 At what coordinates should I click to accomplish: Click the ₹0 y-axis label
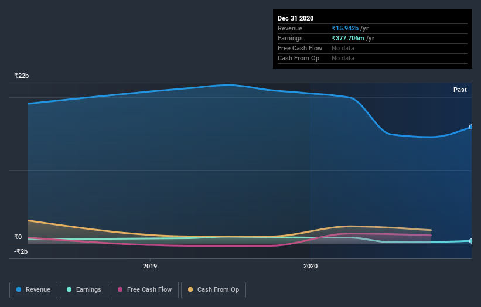click(18, 237)
